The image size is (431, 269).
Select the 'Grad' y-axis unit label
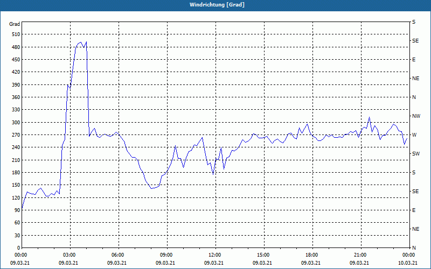click(15, 24)
